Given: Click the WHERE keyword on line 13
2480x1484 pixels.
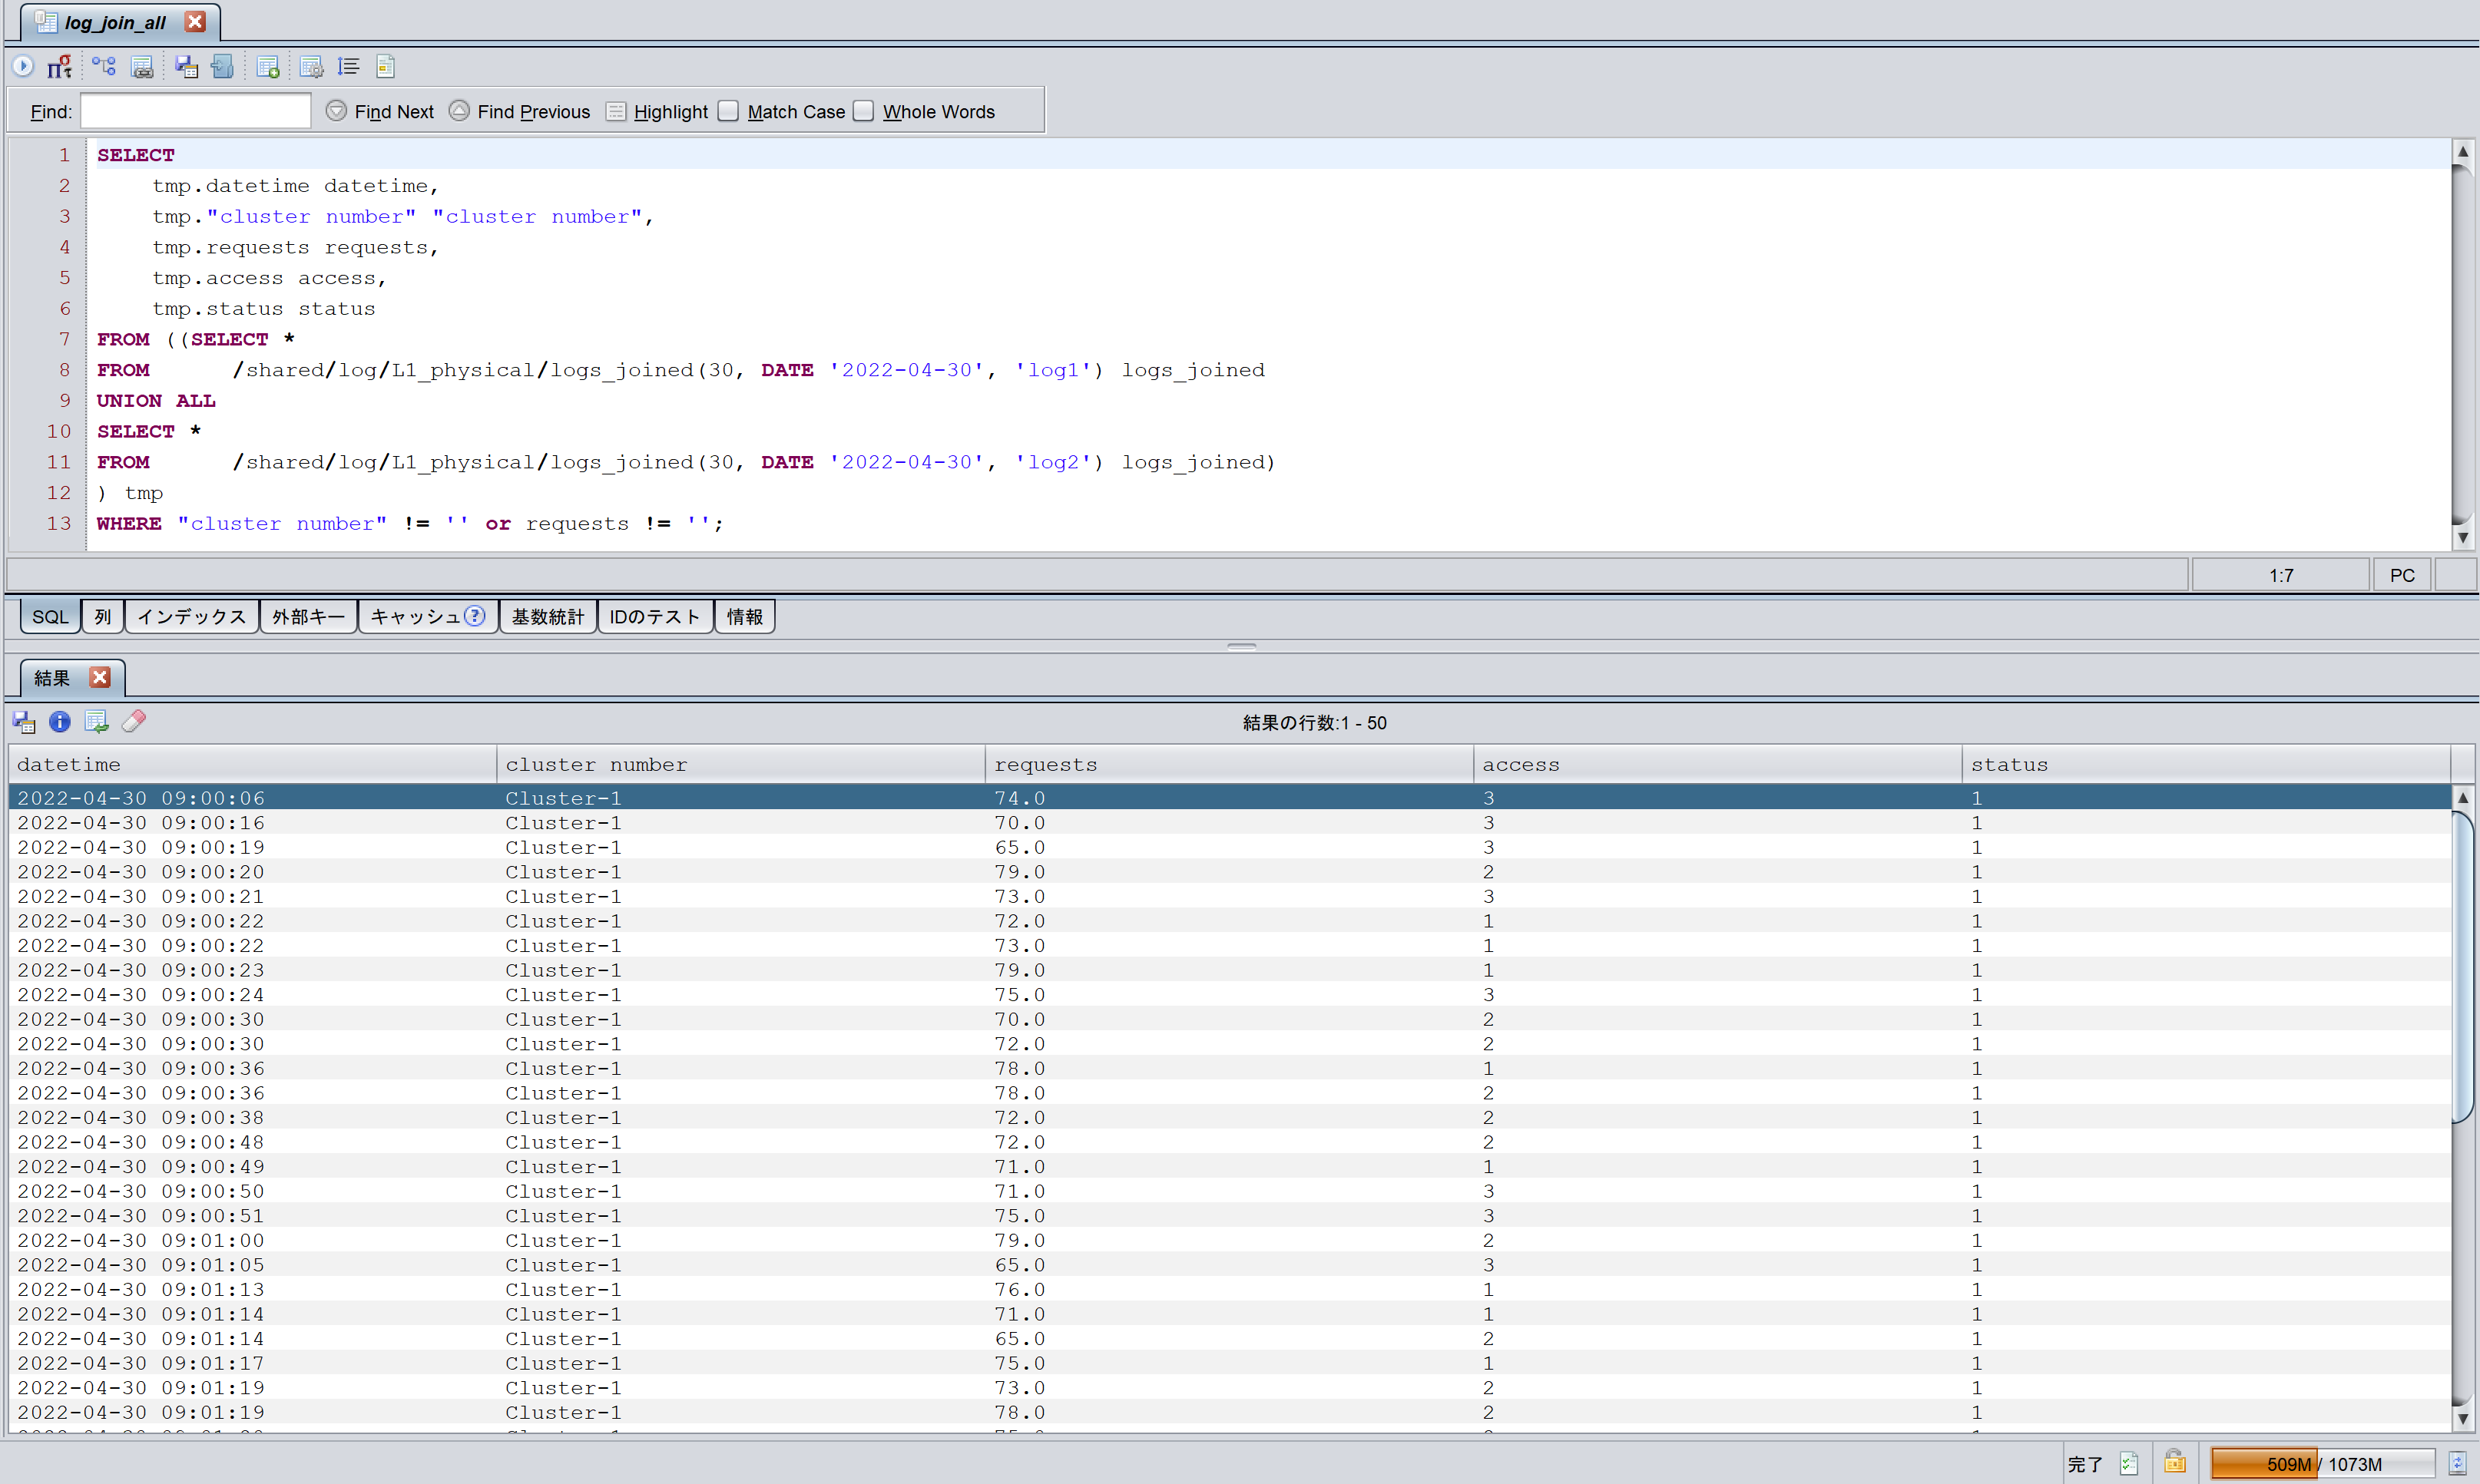Looking at the screenshot, I should (129, 523).
